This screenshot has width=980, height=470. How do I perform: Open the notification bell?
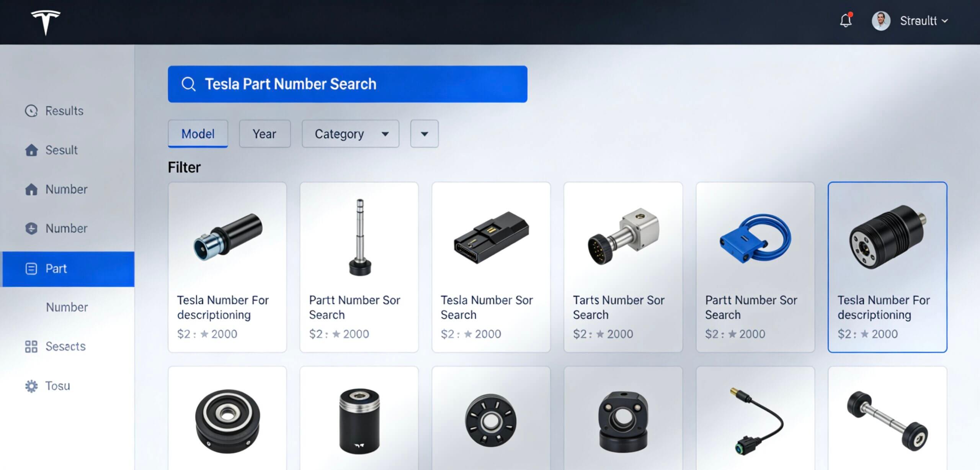pos(846,20)
